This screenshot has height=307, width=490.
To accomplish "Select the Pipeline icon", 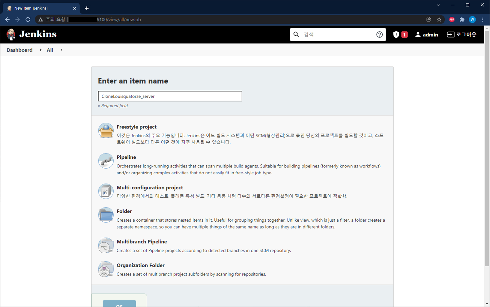I will point(106,161).
